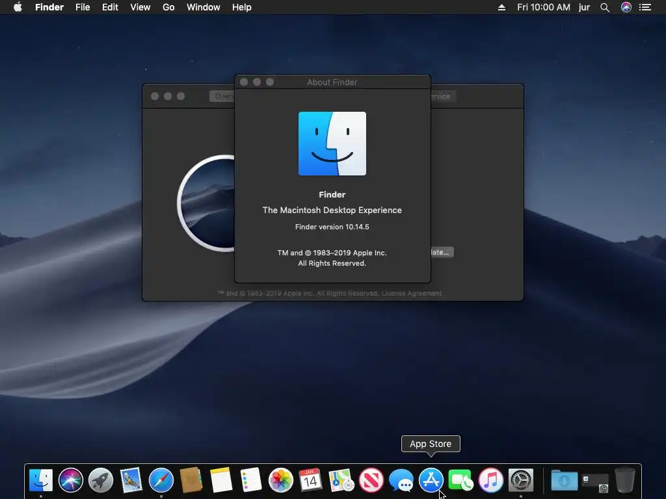Open the File menu
666x499 pixels.
(83, 7)
